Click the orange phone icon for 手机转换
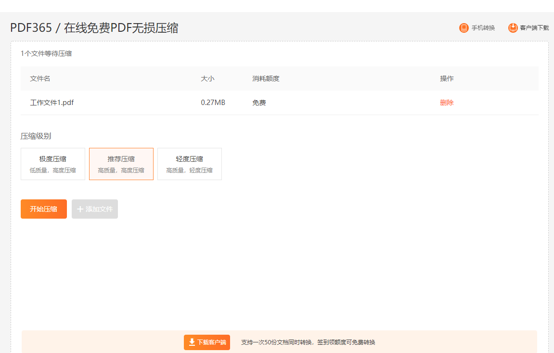This screenshot has width=554, height=353. (x=464, y=28)
